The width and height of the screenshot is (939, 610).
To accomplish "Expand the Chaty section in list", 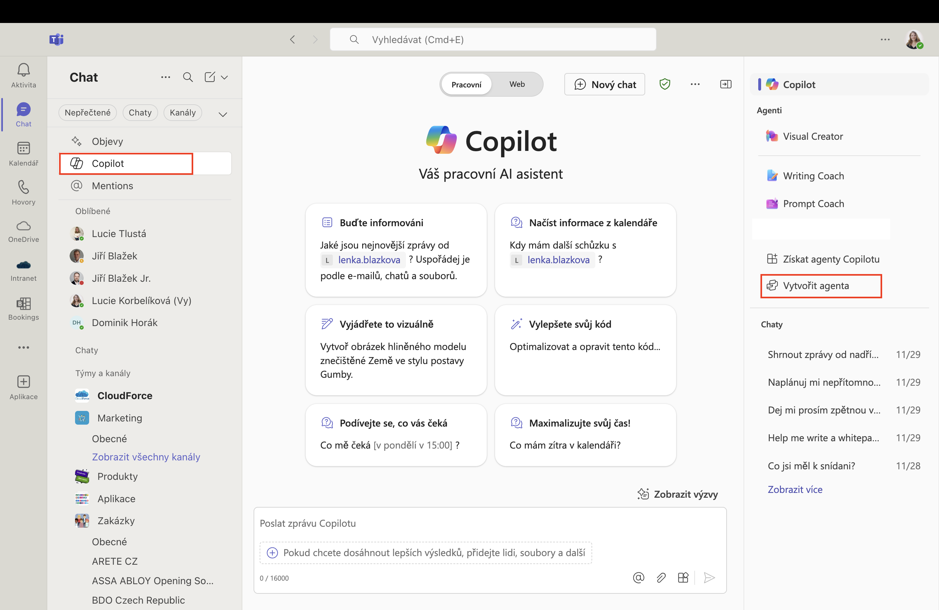I will pyautogui.click(x=87, y=350).
